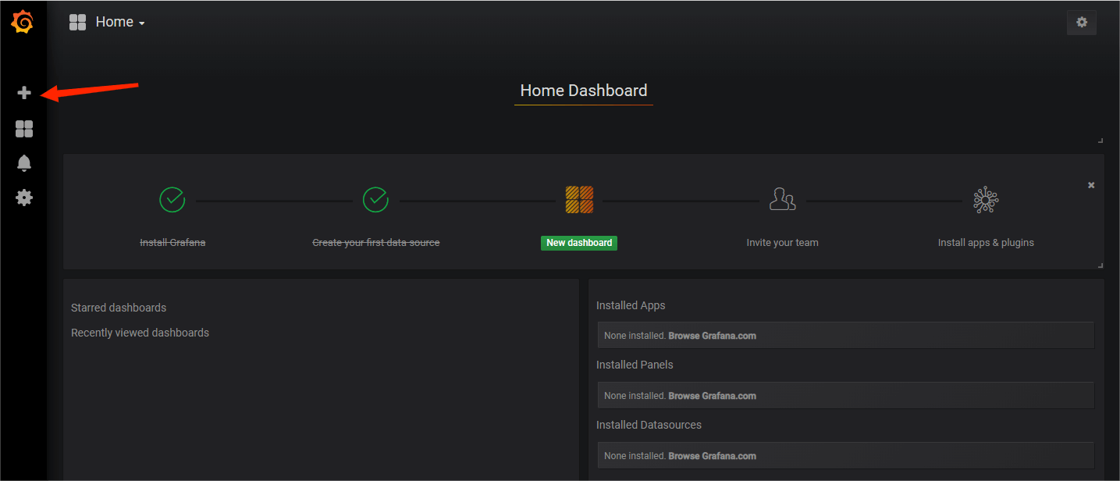Browse Grafana.com under Installed Datasources
This screenshot has width=1120, height=481.
[712, 456]
